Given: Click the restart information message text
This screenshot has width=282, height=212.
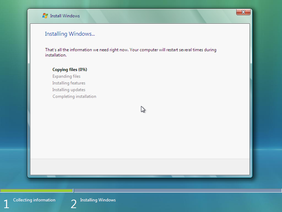Looking at the screenshot, I should tap(130, 52).
